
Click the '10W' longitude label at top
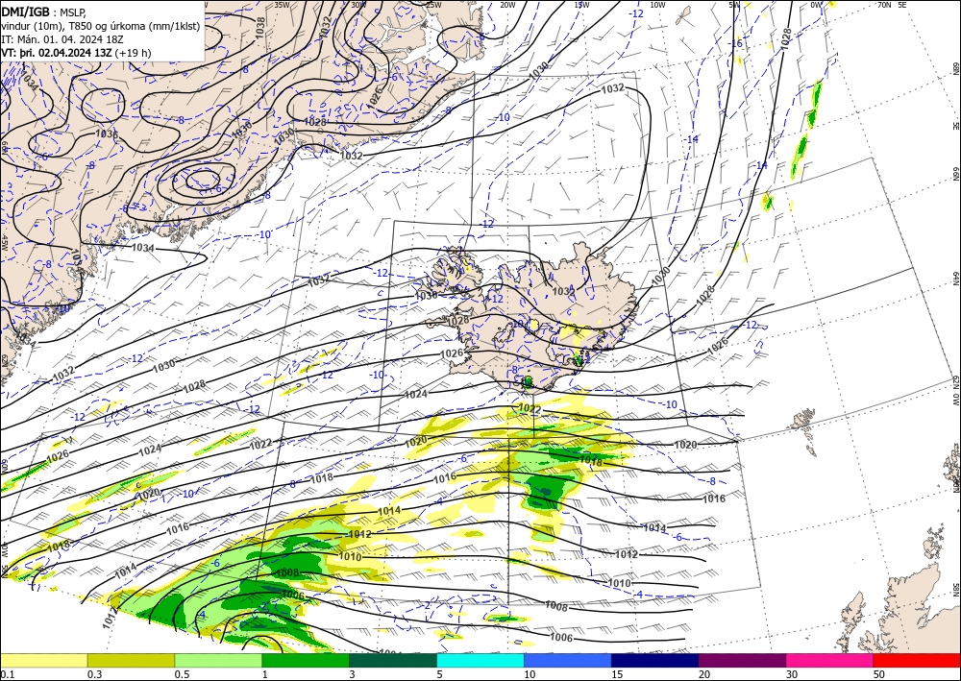coord(657,4)
